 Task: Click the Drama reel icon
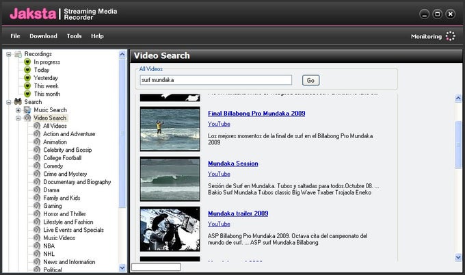37,190
